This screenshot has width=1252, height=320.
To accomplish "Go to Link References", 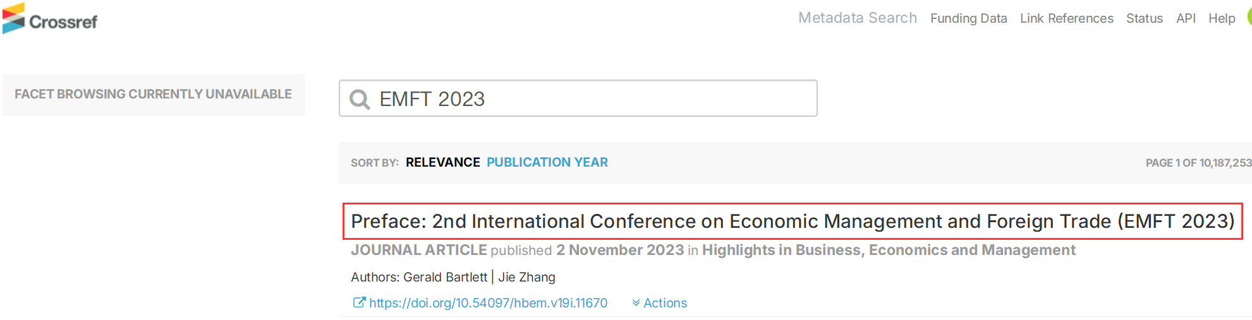I will pyautogui.click(x=1066, y=18).
